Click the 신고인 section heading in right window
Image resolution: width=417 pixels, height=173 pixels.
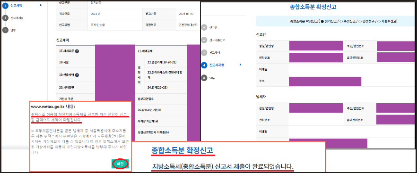point(261,34)
